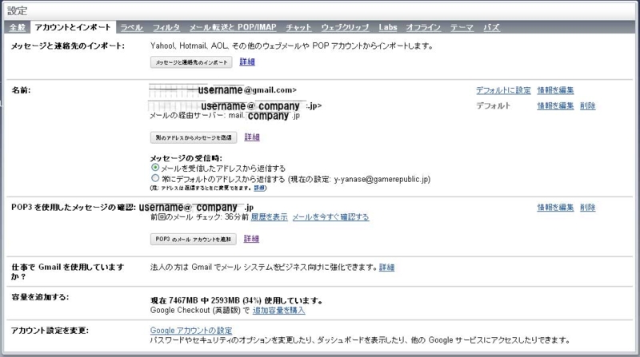Delete the default company address

coord(588,105)
